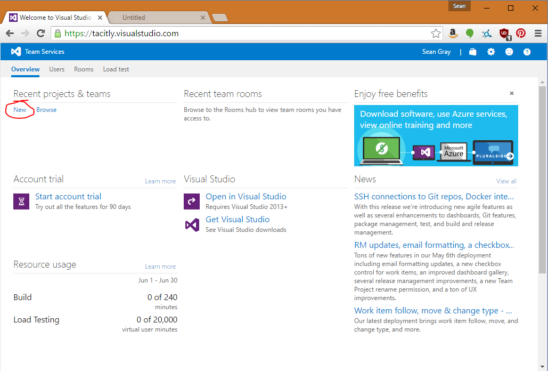Open the Sean Gray account menu
This screenshot has height=371, width=548.
coord(436,52)
